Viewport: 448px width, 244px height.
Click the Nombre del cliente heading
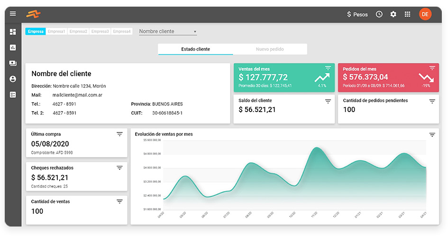pos(61,74)
